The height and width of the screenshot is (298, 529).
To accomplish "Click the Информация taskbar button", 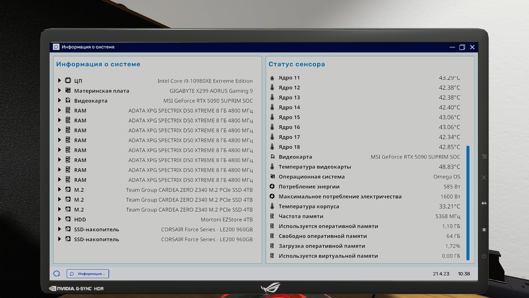I will pyautogui.click(x=88, y=274).
